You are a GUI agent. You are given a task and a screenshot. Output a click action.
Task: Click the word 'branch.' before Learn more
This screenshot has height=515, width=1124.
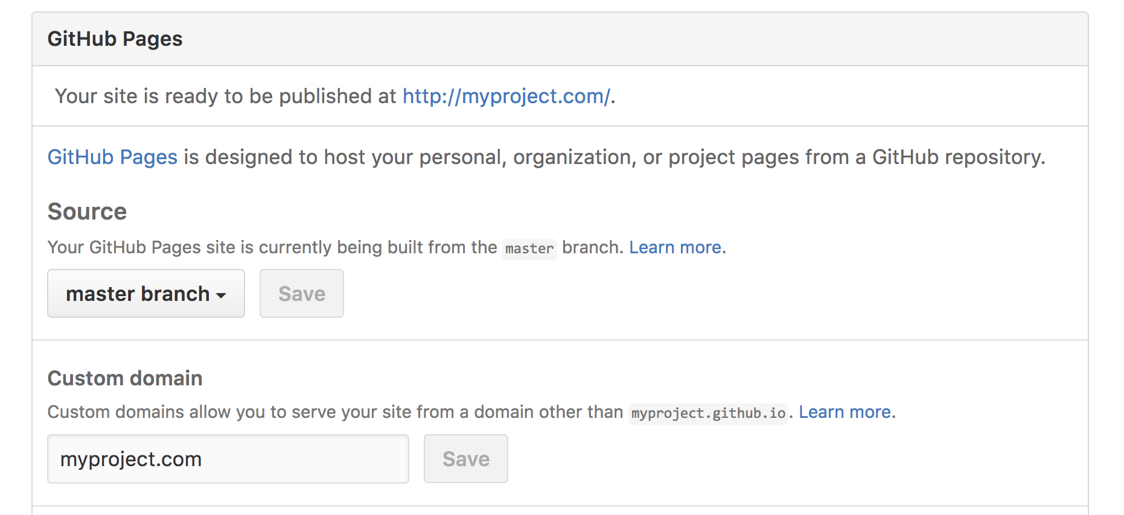tap(593, 247)
